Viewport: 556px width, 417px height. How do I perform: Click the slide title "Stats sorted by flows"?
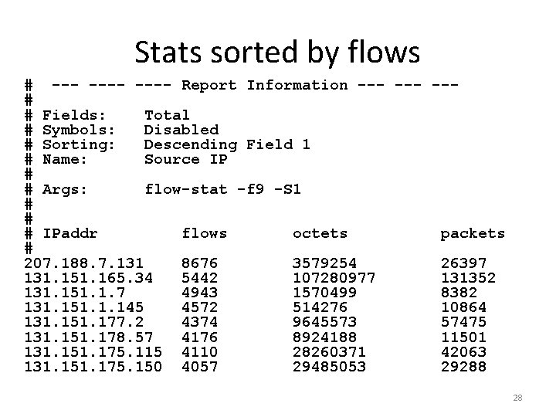click(x=277, y=53)
